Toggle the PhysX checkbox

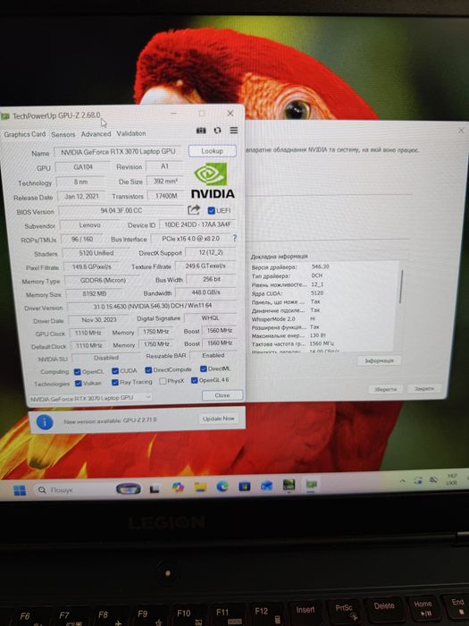pos(163,381)
